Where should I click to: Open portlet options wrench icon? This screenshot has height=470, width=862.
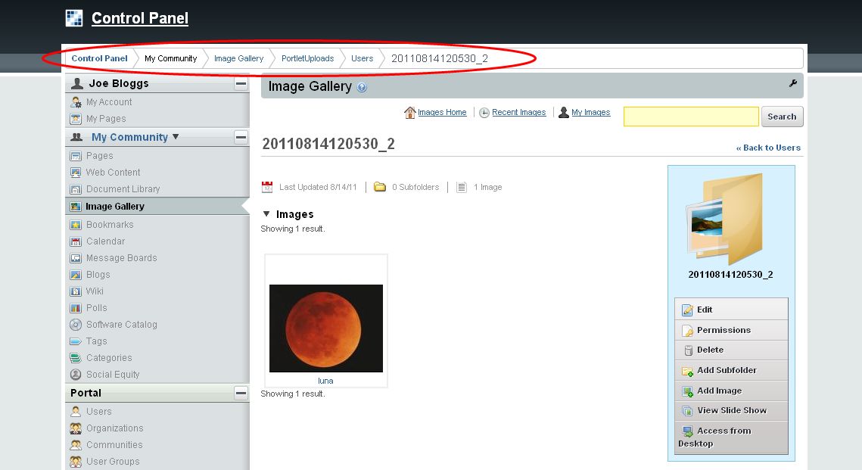[793, 84]
